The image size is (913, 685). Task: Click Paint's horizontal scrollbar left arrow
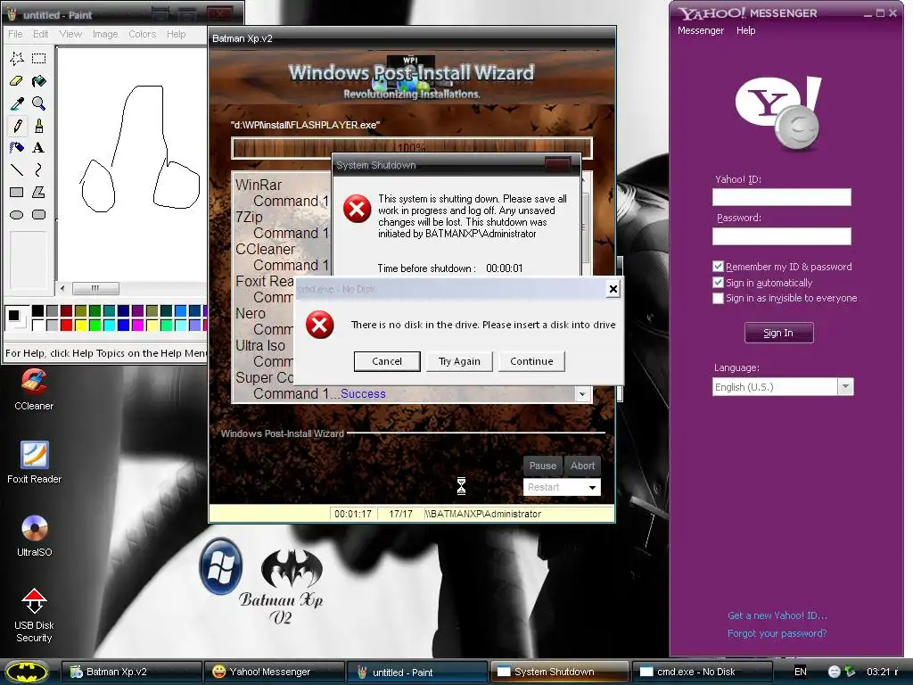click(x=63, y=288)
